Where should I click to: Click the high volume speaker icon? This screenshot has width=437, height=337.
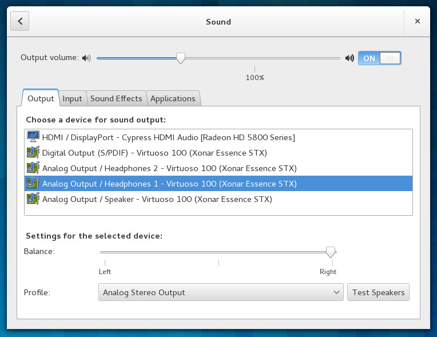[x=349, y=58]
